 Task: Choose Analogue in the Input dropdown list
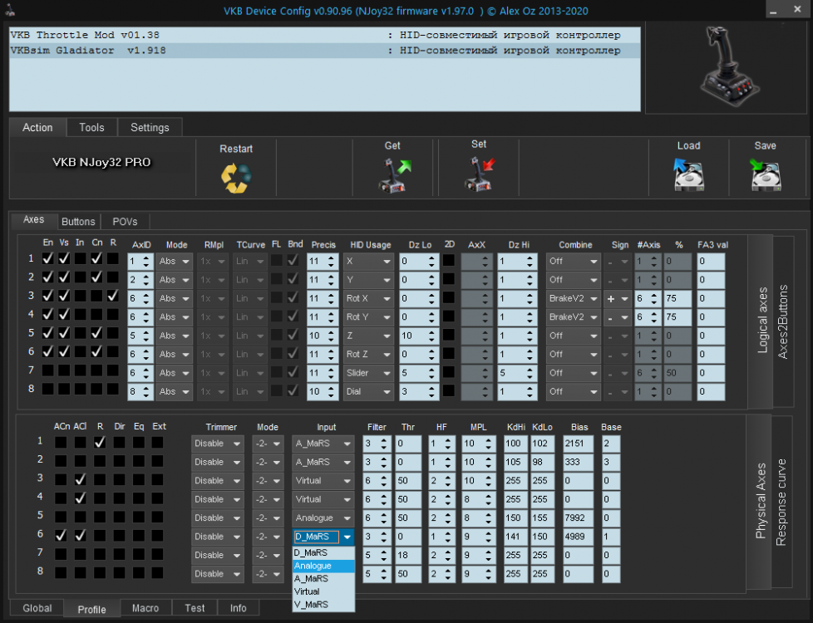(x=323, y=566)
